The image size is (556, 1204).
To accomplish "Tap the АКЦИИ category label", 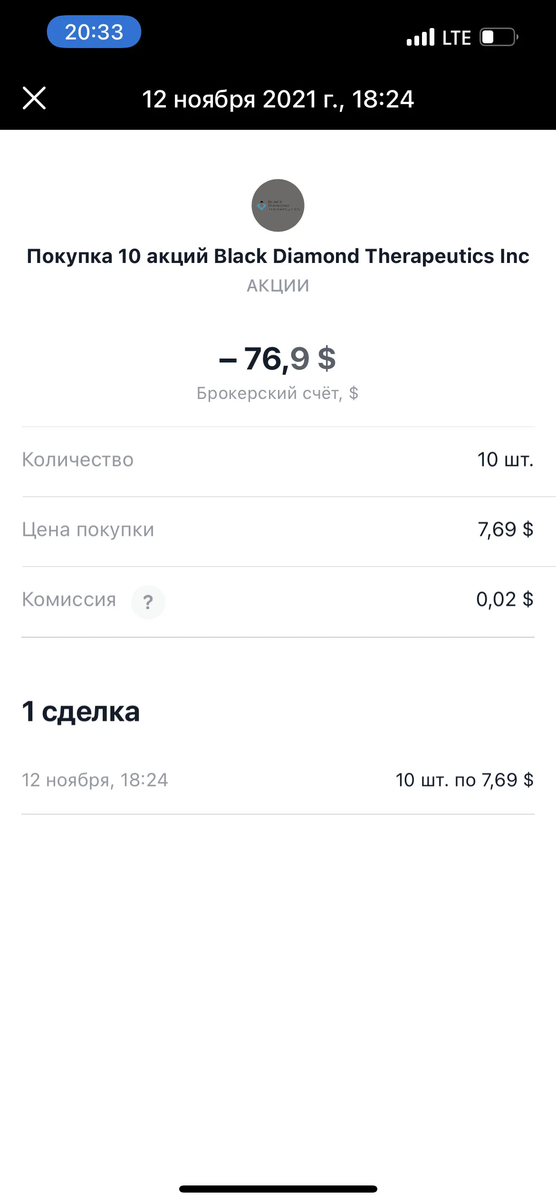I will pyautogui.click(x=278, y=286).
